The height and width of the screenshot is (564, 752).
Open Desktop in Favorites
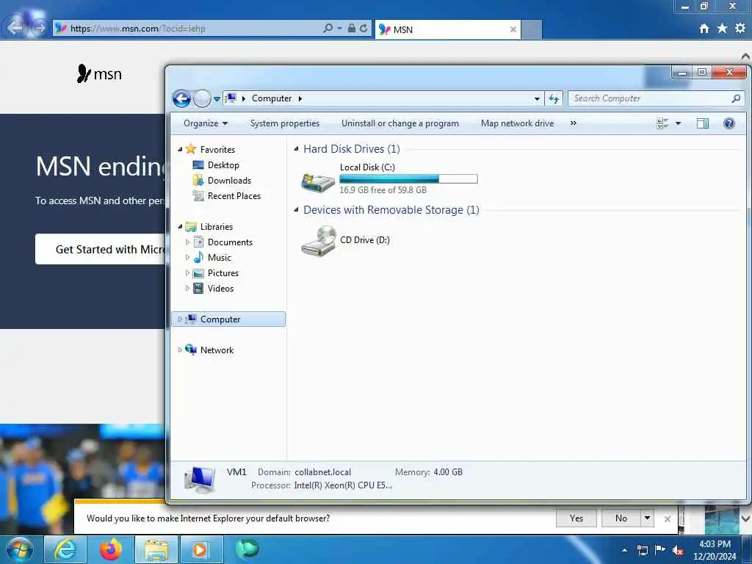[x=223, y=165]
